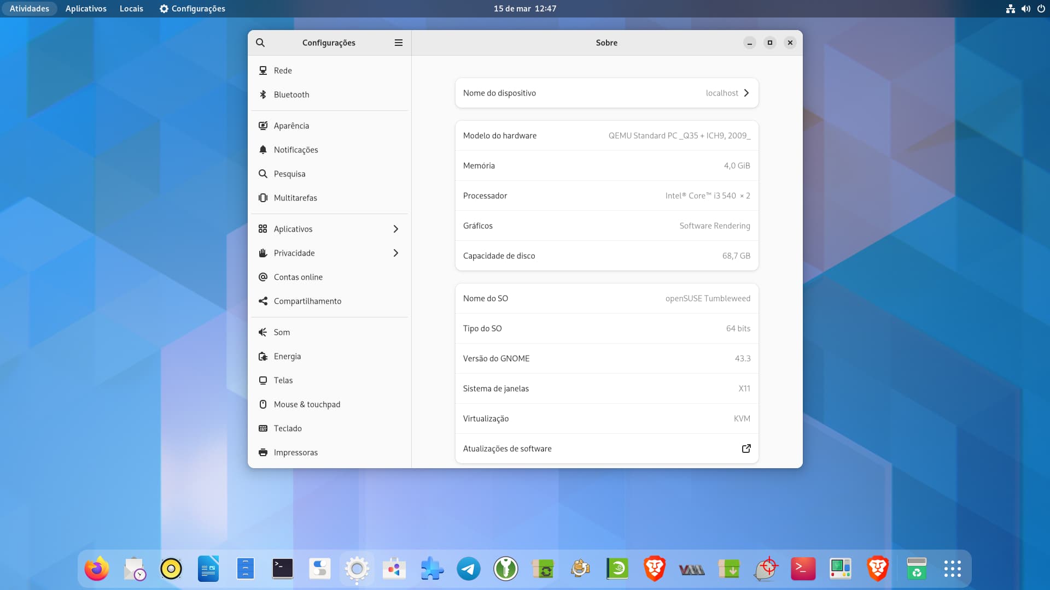Screen dimensions: 1050x590
Task: Open the Aplicativos menu in top bar
Action: tap(86, 9)
